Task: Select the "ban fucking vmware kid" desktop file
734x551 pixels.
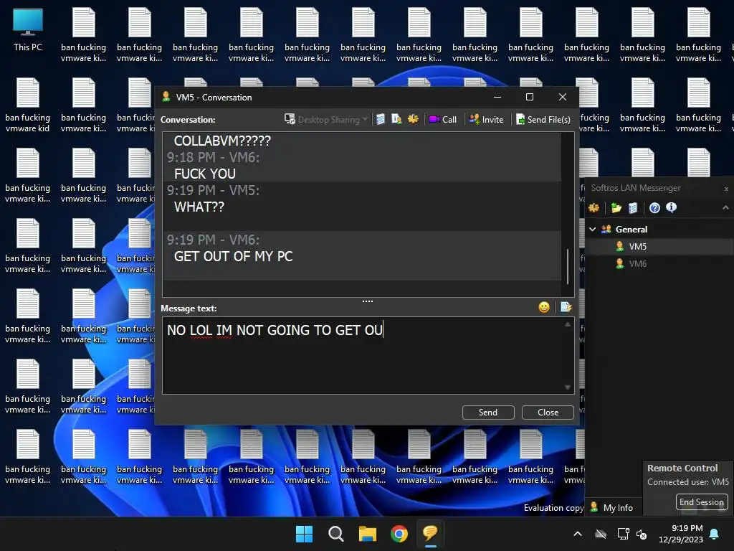Action: pyautogui.click(x=28, y=105)
